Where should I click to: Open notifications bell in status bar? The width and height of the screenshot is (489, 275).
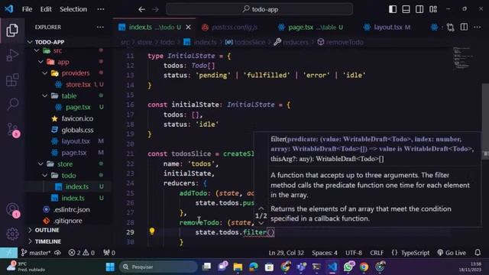coord(478,253)
